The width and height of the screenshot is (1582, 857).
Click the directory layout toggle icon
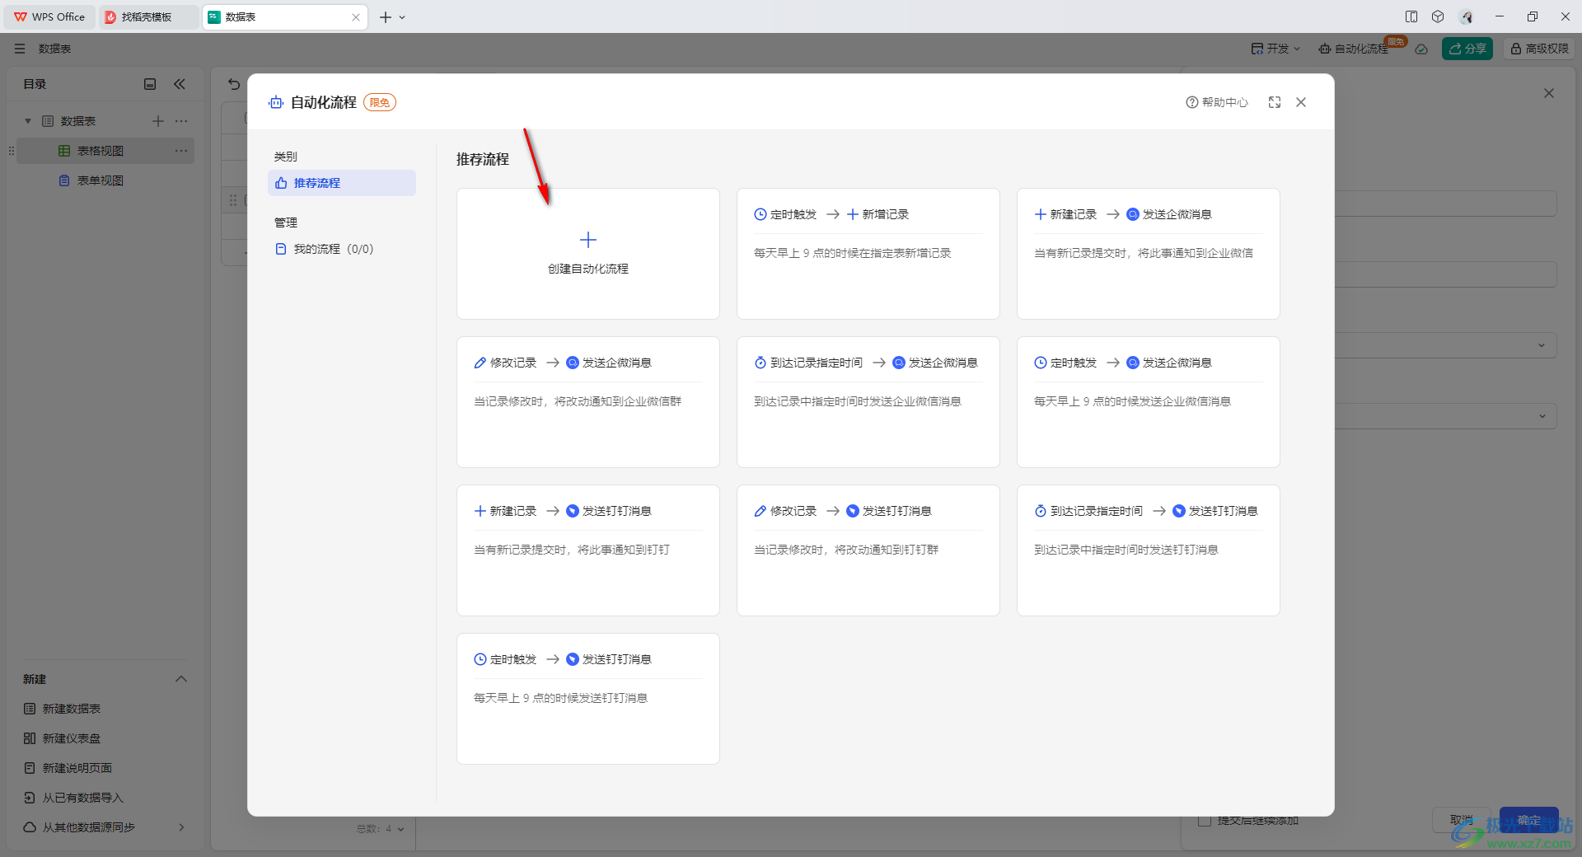point(150,84)
